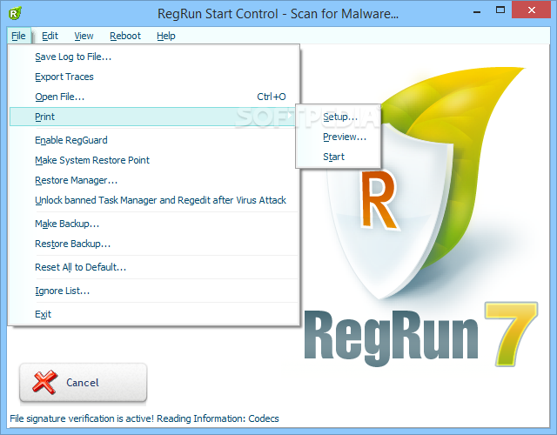This screenshot has height=435, width=557.
Task: Click the red X icon on Cancel
Action: click(44, 382)
